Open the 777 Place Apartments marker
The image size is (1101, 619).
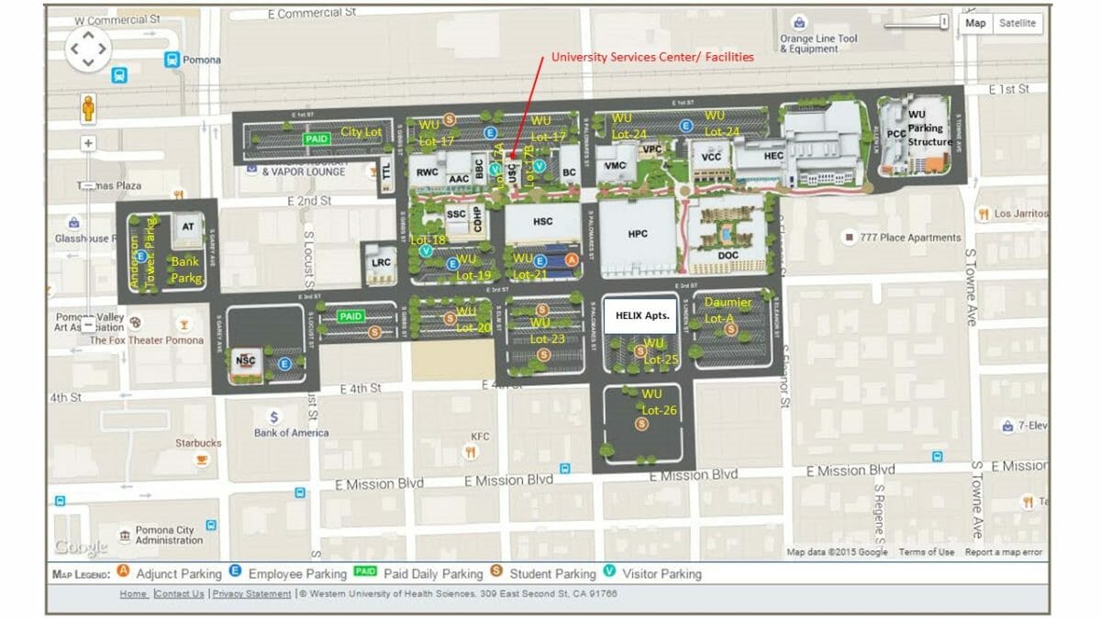coord(850,238)
